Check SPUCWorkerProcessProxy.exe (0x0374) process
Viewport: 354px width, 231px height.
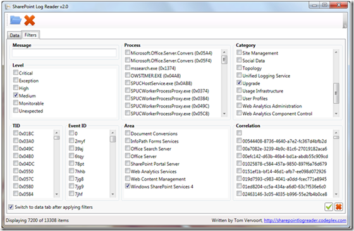pyautogui.click(x=128, y=90)
